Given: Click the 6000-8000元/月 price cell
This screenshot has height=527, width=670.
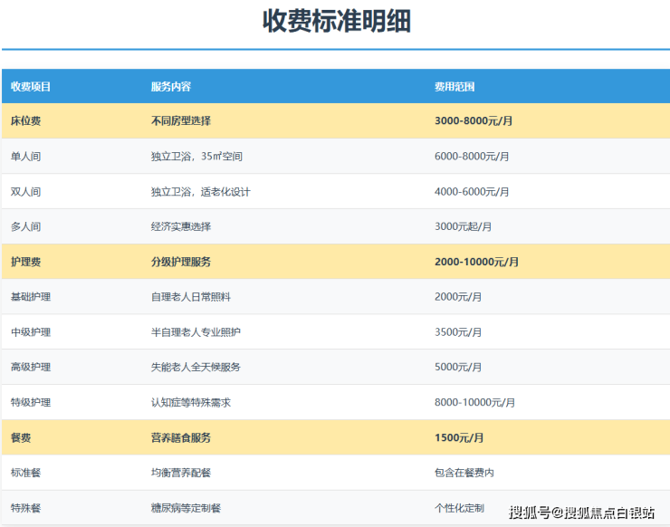Looking at the screenshot, I should [472, 156].
